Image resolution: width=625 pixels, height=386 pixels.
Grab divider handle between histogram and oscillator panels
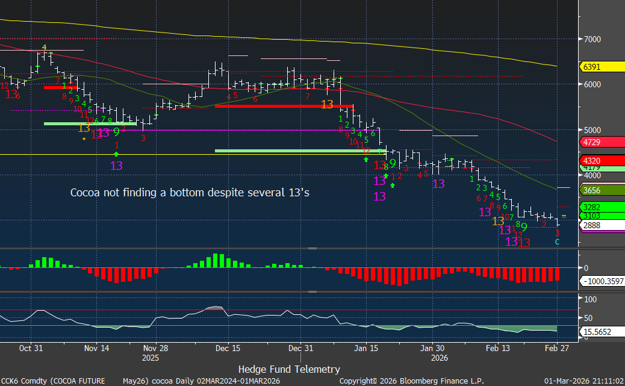tap(312, 291)
